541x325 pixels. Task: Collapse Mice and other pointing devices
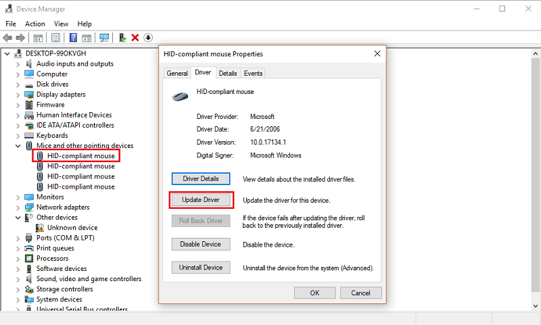tap(18, 146)
